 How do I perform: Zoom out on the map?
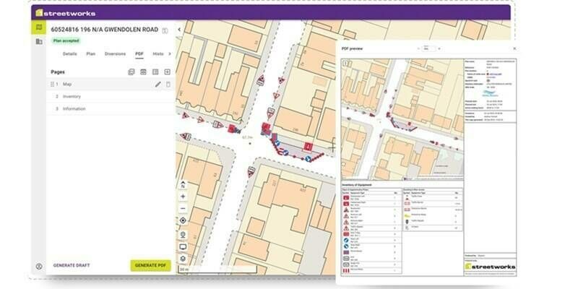[183, 209]
